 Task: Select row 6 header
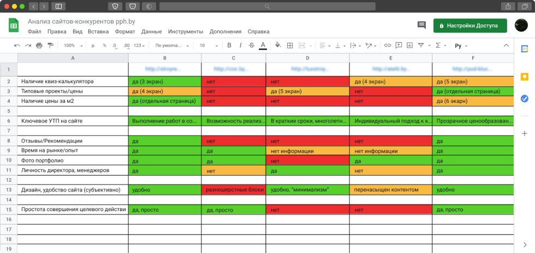pos(9,121)
